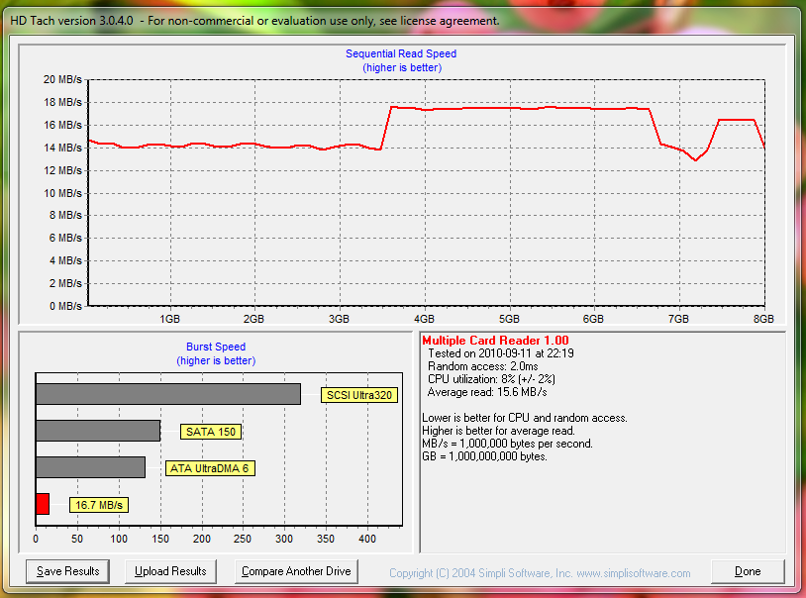Image resolution: width=806 pixels, height=598 pixels.
Task: Click the 150 label on burst axis
Action: point(160,539)
